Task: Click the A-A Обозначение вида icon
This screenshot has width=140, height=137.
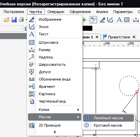Action: pos(32,79)
